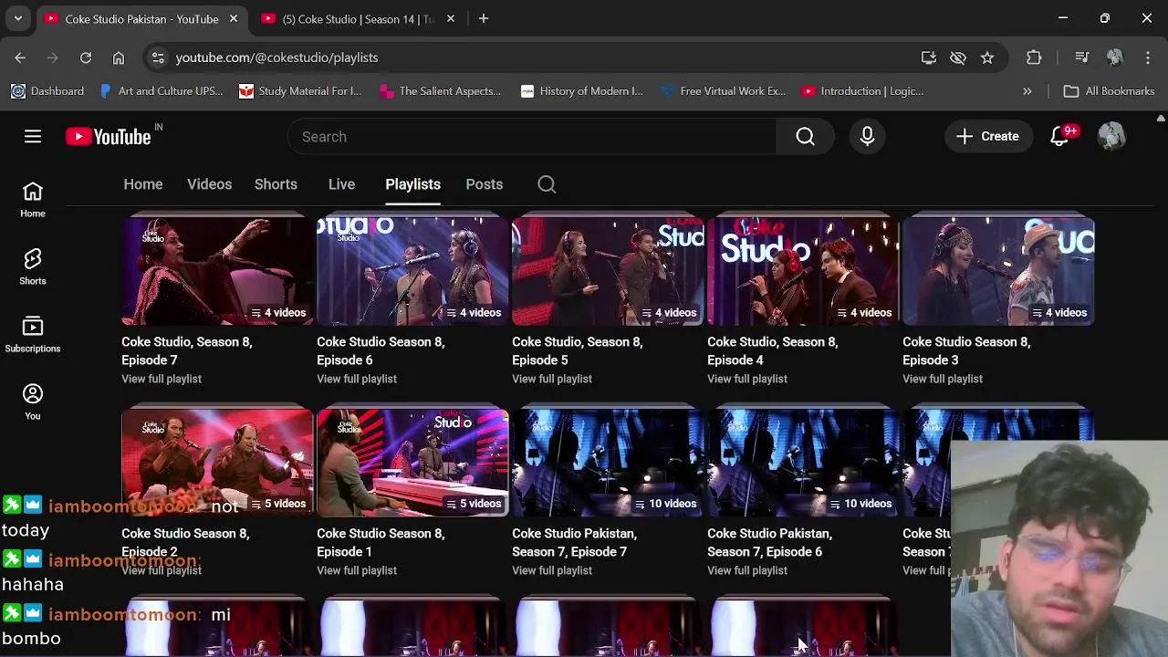Image resolution: width=1168 pixels, height=657 pixels.
Task: View full playlist for Season 8 Episode 5
Action: (552, 379)
